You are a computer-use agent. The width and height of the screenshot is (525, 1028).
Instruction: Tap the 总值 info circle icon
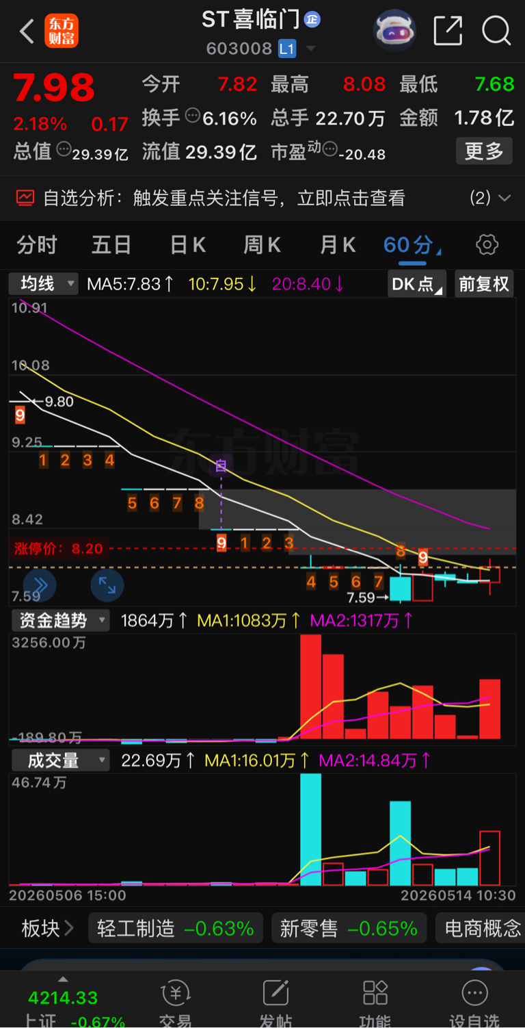point(64,148)
